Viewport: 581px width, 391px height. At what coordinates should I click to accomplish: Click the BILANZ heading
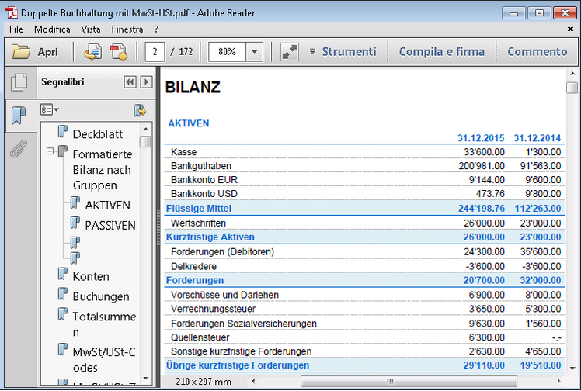pos(193,88)
